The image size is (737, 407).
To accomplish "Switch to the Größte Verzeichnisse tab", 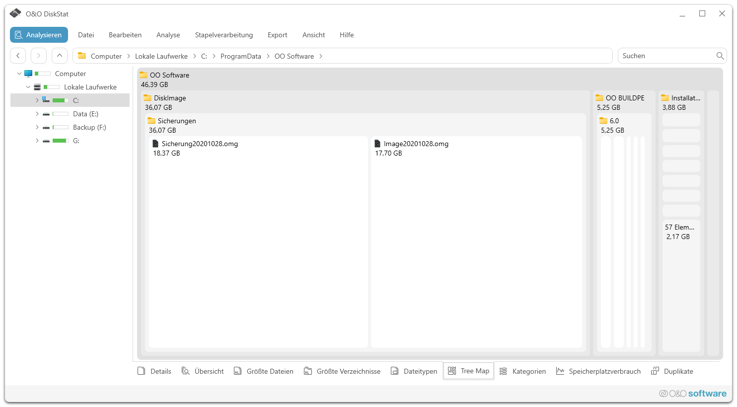I will 342,371.
